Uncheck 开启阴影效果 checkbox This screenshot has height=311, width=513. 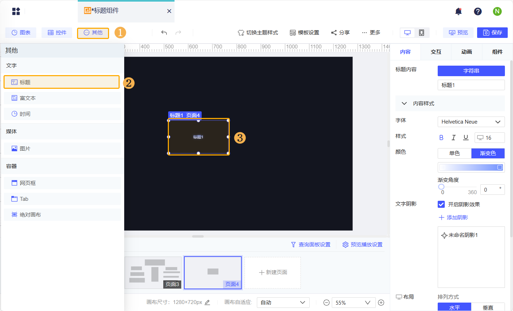pyautogui.click(x=441, y=204)
